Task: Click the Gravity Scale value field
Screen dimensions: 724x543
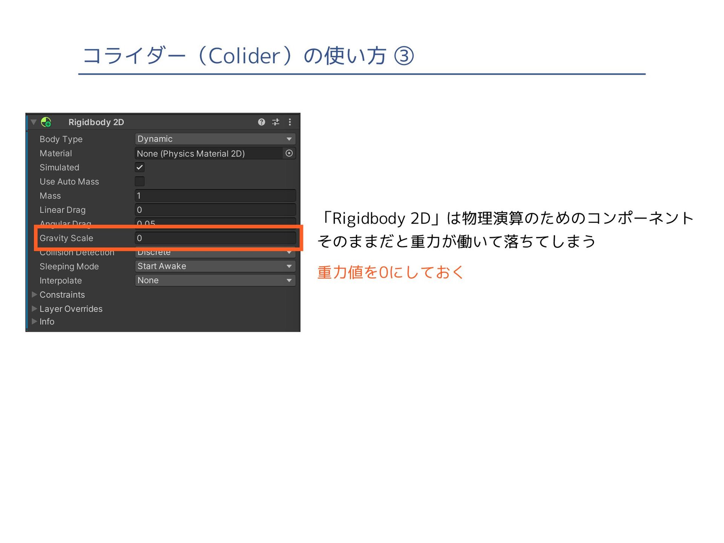Action: click(215, 238)
